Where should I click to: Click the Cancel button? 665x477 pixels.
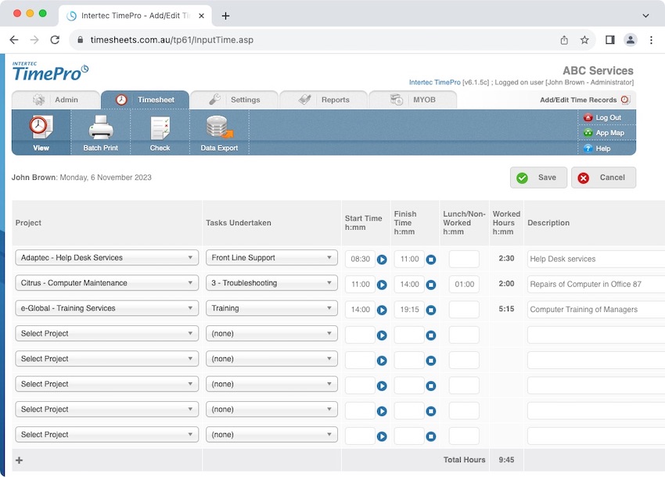603,178
